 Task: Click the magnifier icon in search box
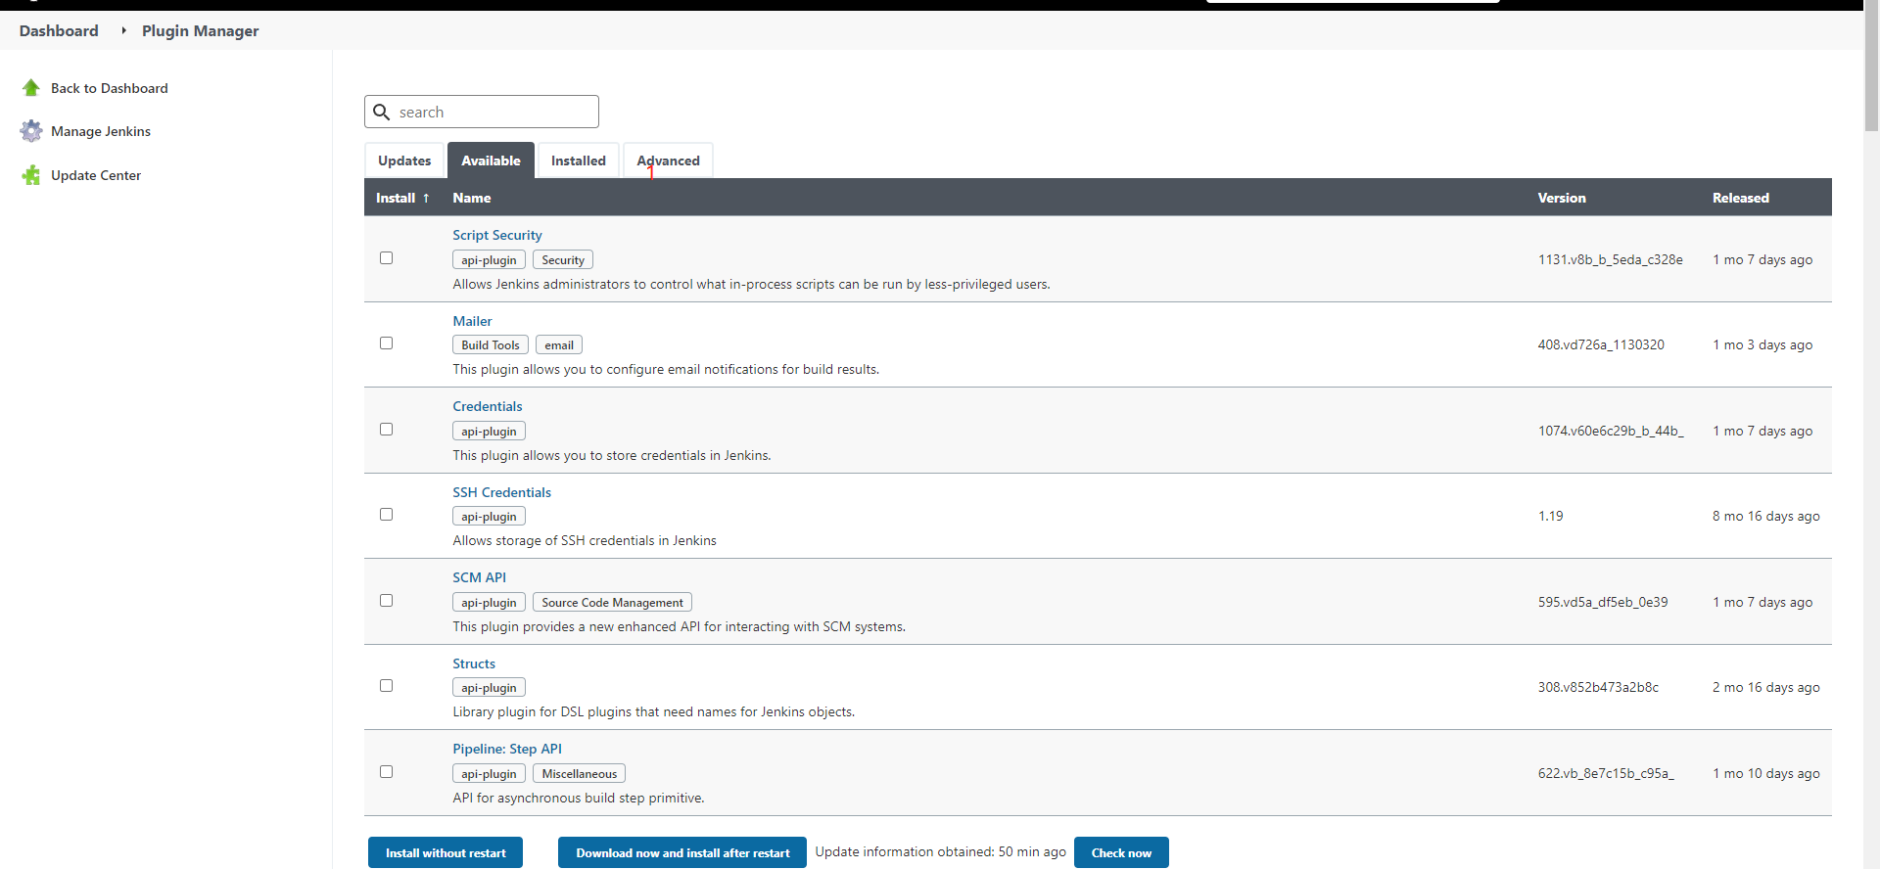(382, 113)
